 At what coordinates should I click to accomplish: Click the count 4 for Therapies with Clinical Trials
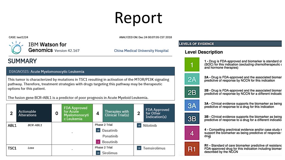(x=98, y=113)
